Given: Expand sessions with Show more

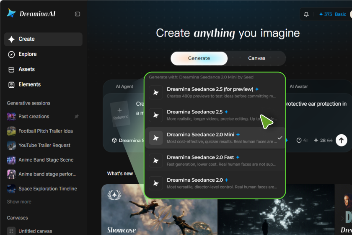Looking at the screenshot, I should coord(19,202).
